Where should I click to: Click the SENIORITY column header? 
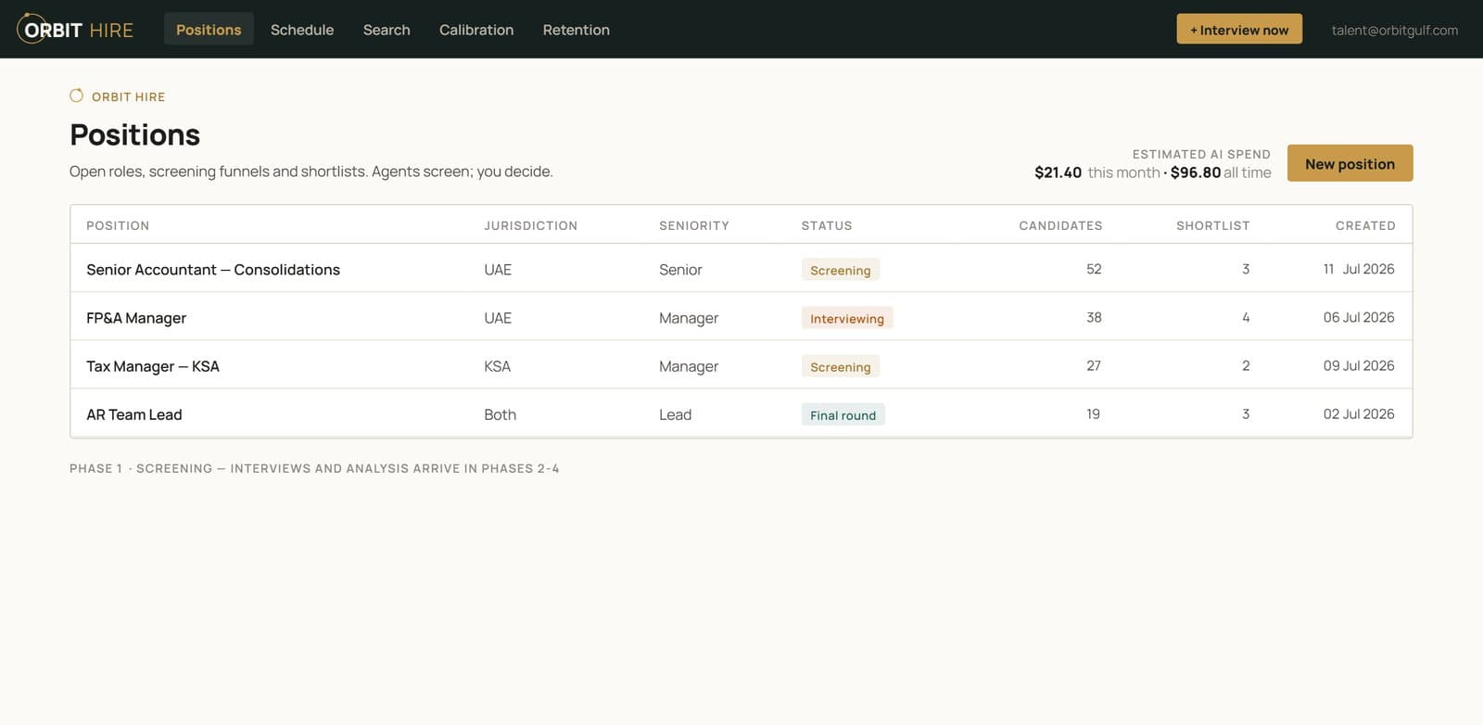[x=694, y=225]
